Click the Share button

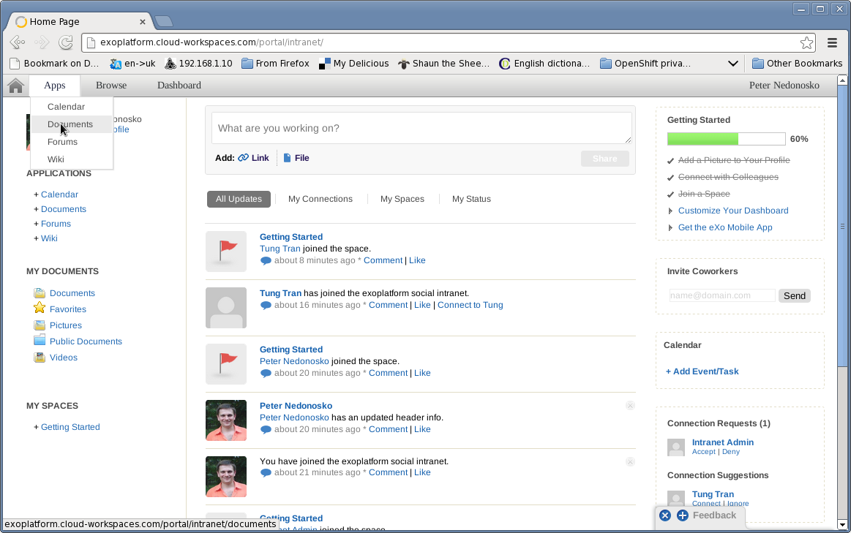point(604,159)
